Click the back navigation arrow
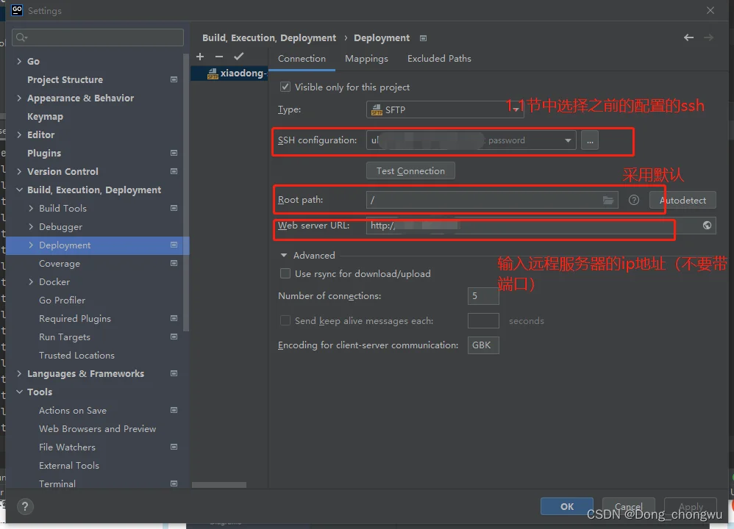This screenshot has width=734, height=529. [x=688, y=37]
